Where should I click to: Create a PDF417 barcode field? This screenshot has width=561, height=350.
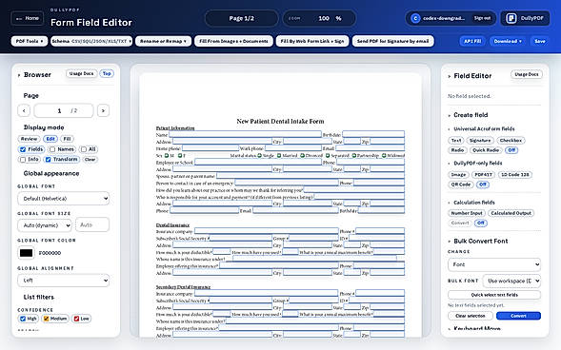[x=483, y=175]
